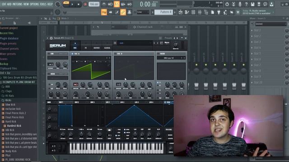This screenshot has height=162, width=289.
Task: Open the plugin picker plug icon
Action: [x=219, y=12]
